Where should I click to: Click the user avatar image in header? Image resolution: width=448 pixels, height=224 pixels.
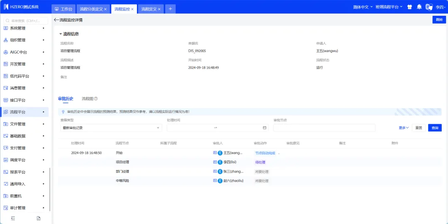(x=429, y=7)
